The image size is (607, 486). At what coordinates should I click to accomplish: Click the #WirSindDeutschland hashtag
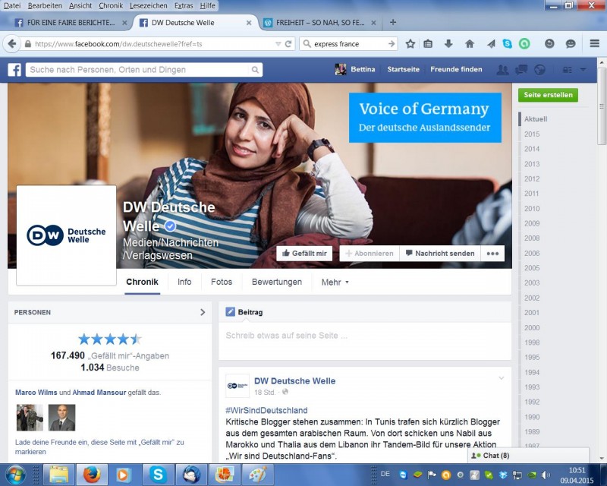click(x=266, y=410)
